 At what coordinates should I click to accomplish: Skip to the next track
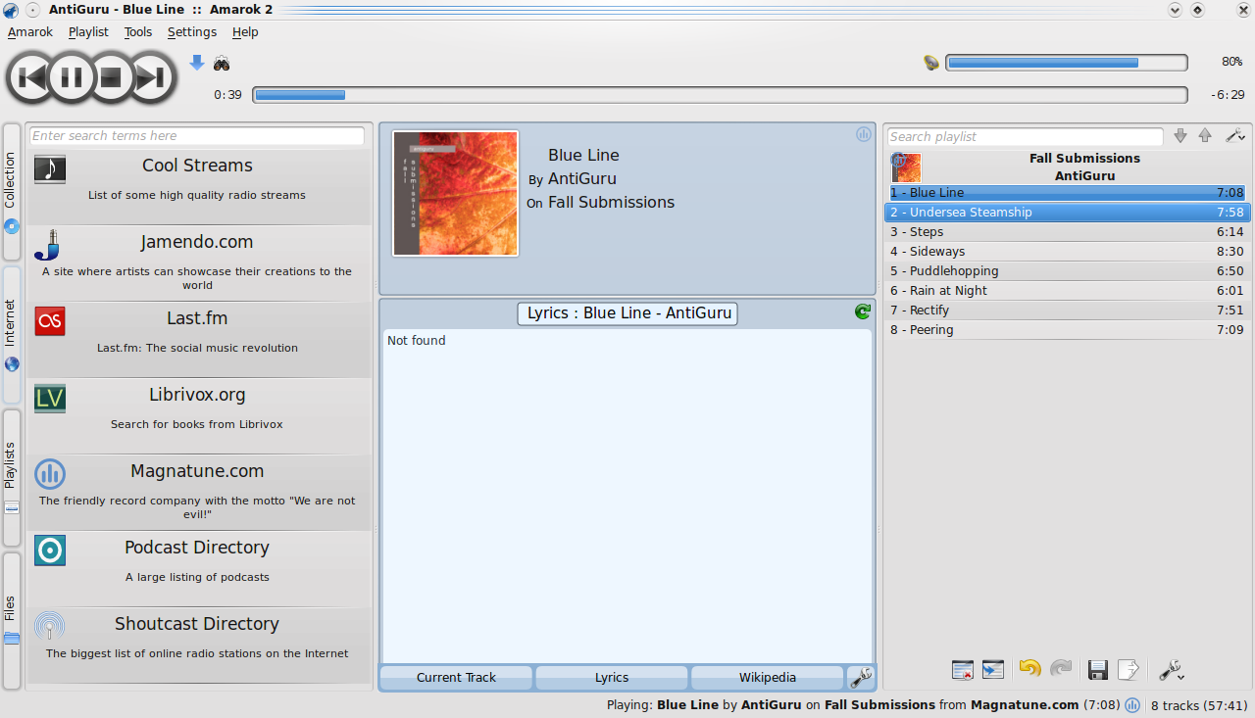point(149,77)
